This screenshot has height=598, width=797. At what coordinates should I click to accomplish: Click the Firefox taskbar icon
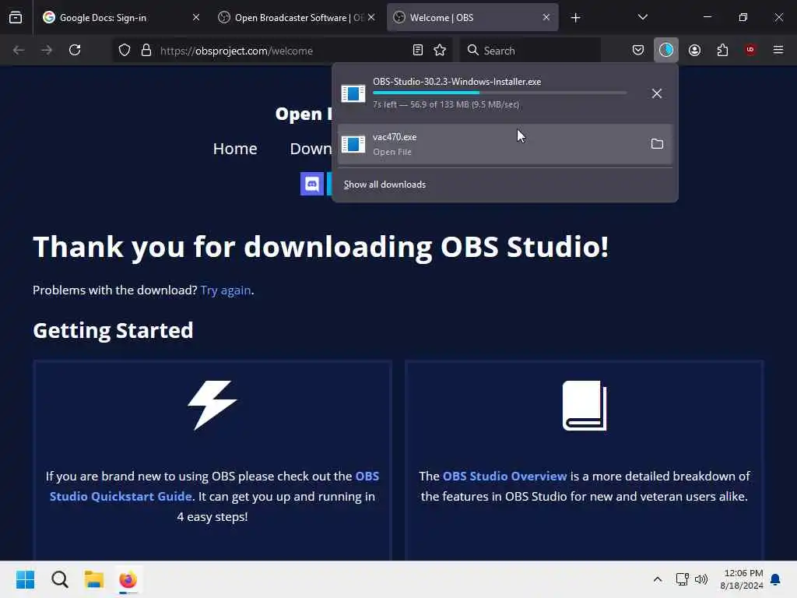click(x=128, y=579)
